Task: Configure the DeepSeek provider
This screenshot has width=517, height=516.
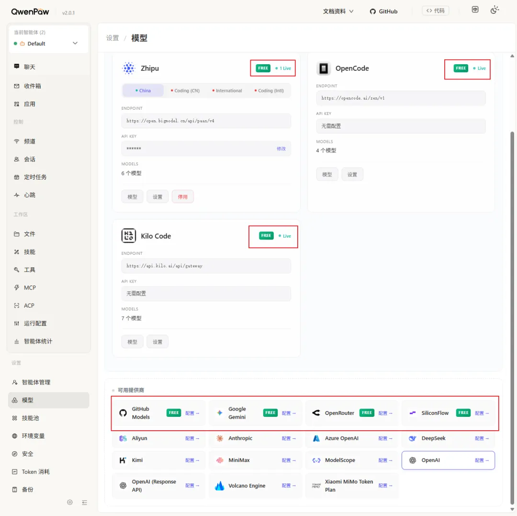Action: point(482,438)
